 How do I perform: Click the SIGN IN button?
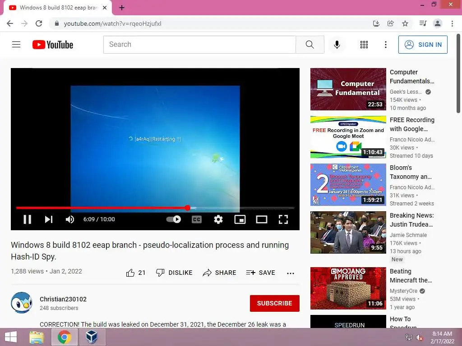click(423, 45)
